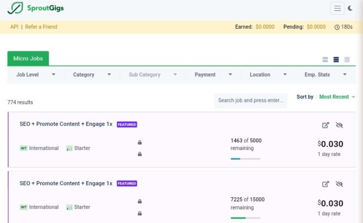This screenshot has height=223, width=363.
Task: Expand the Payment filter dropdown
Action: pos(213,75)
